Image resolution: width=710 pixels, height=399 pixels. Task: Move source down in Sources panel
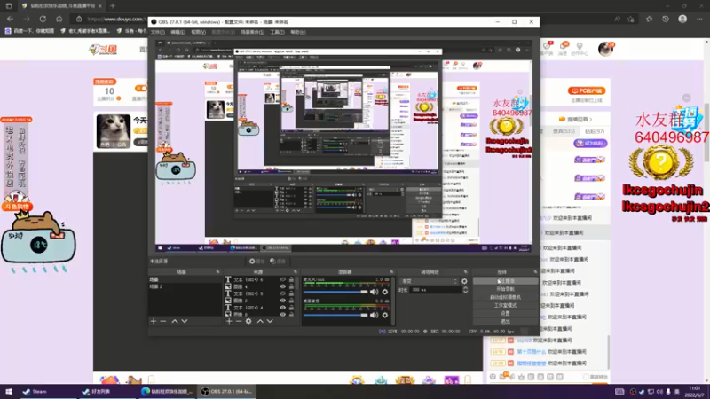coord(270,321)
